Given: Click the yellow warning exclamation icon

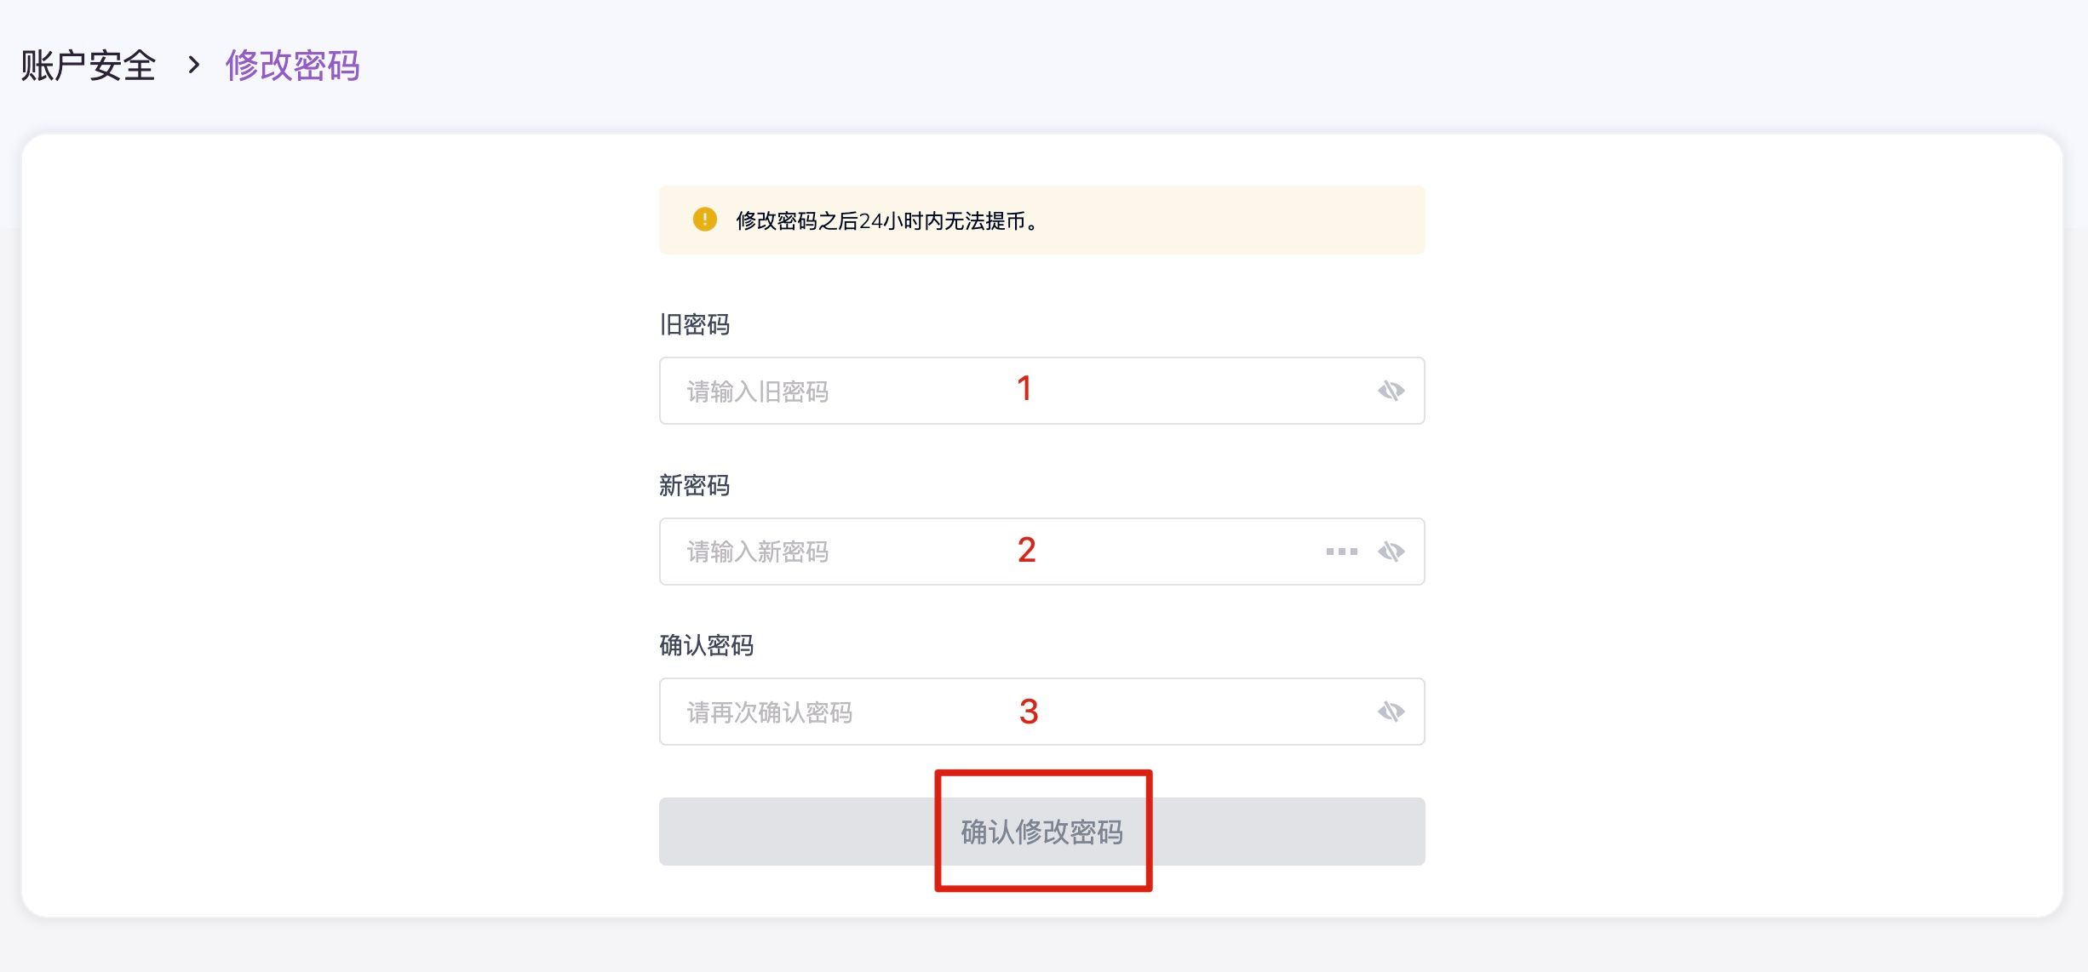Looking at the screenshot, I should (x=704, y=220).
